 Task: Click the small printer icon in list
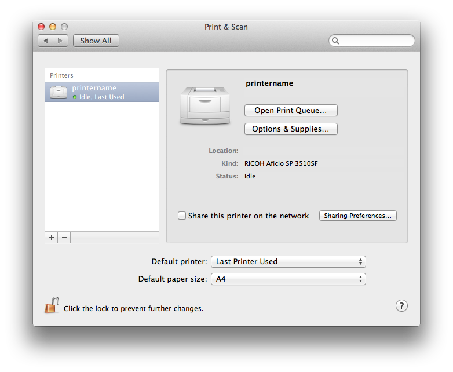coord(59,92)
